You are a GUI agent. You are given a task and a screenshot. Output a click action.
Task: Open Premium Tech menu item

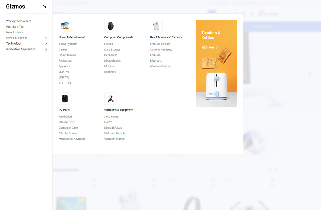[x=16, y=27]
